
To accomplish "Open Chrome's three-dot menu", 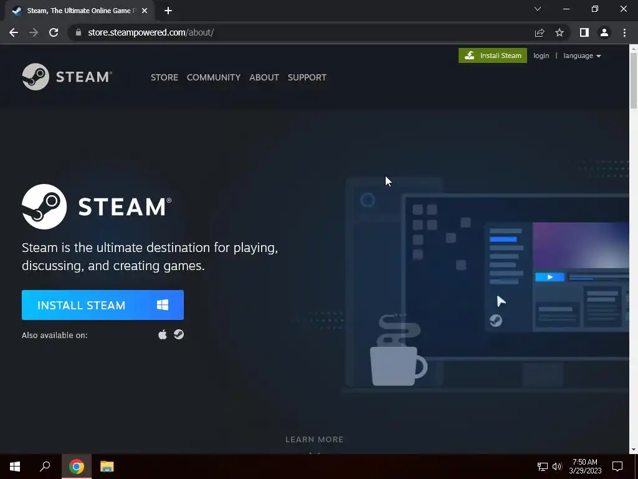I will (x=624, y=32).
